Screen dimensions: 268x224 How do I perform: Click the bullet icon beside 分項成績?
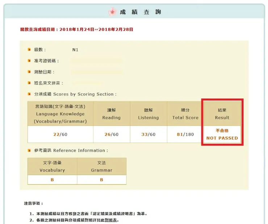29,94
